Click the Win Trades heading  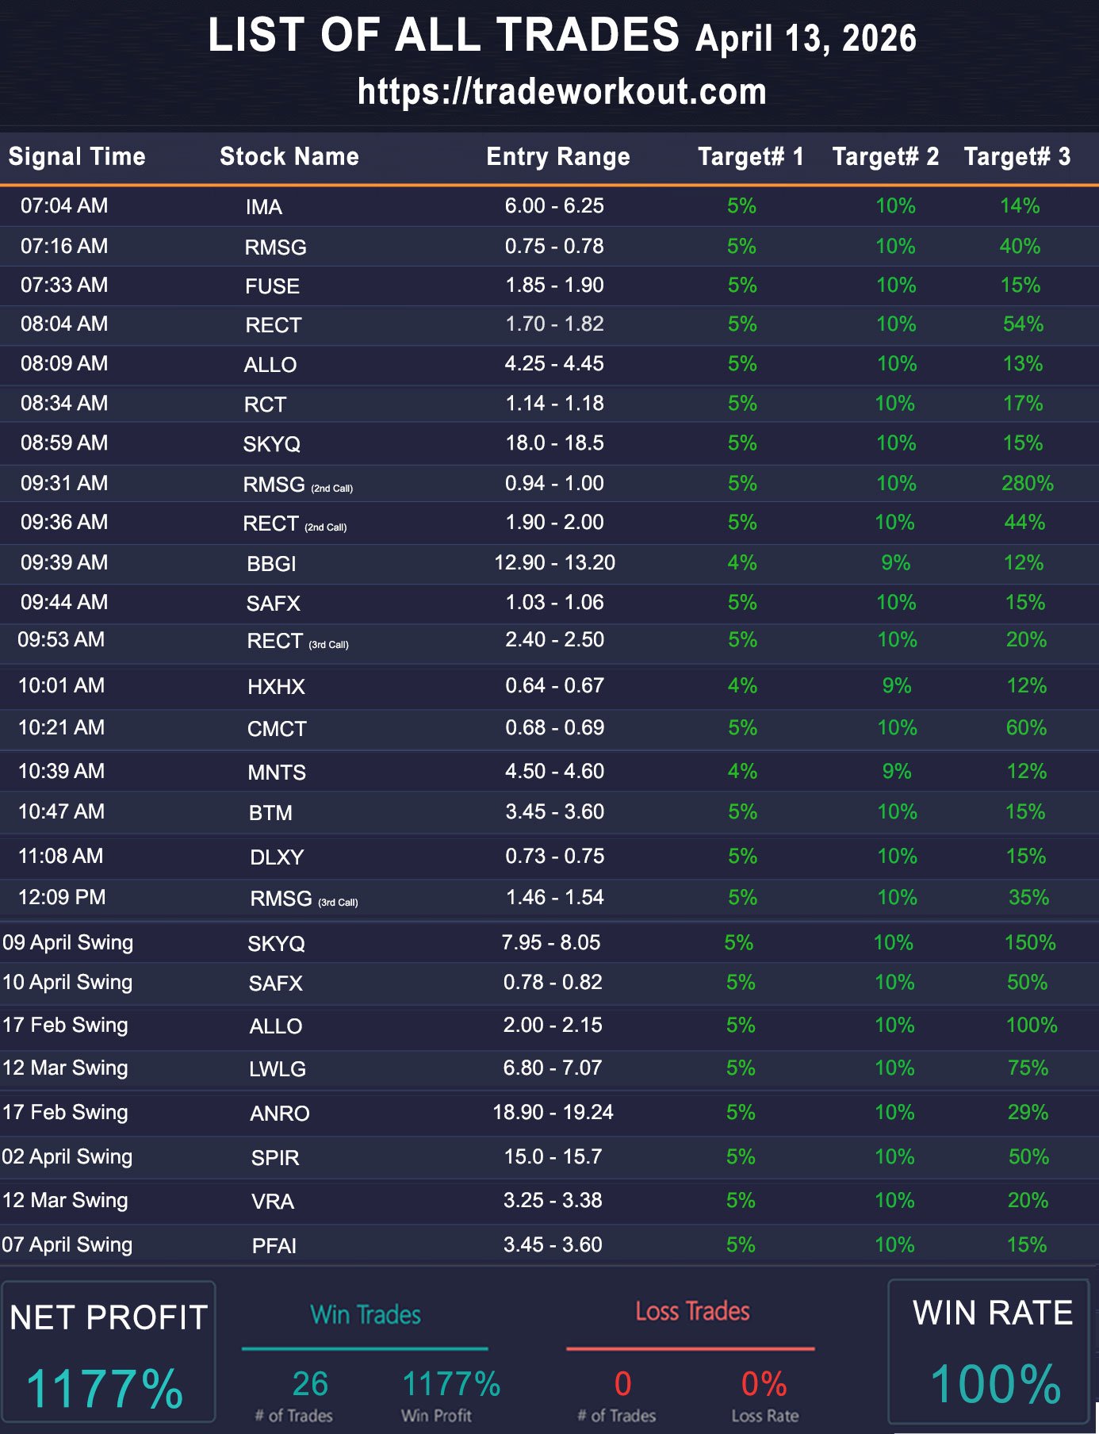coord(365,1314)
